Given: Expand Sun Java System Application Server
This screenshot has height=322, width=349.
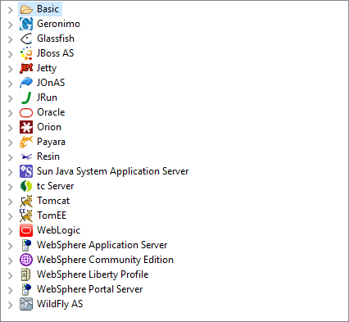Looking at the screenshot, I should tap(11, 172).
